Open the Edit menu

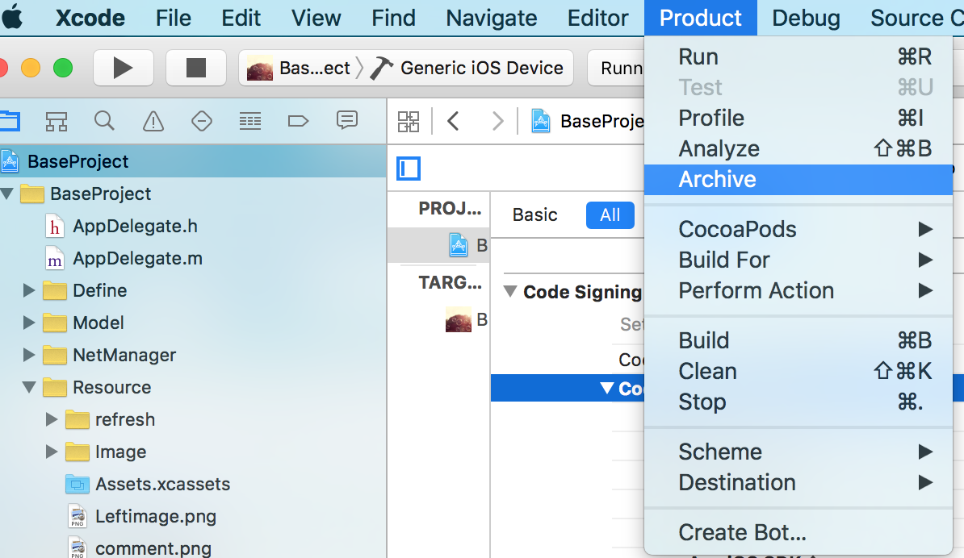click(x=241, y=18)
